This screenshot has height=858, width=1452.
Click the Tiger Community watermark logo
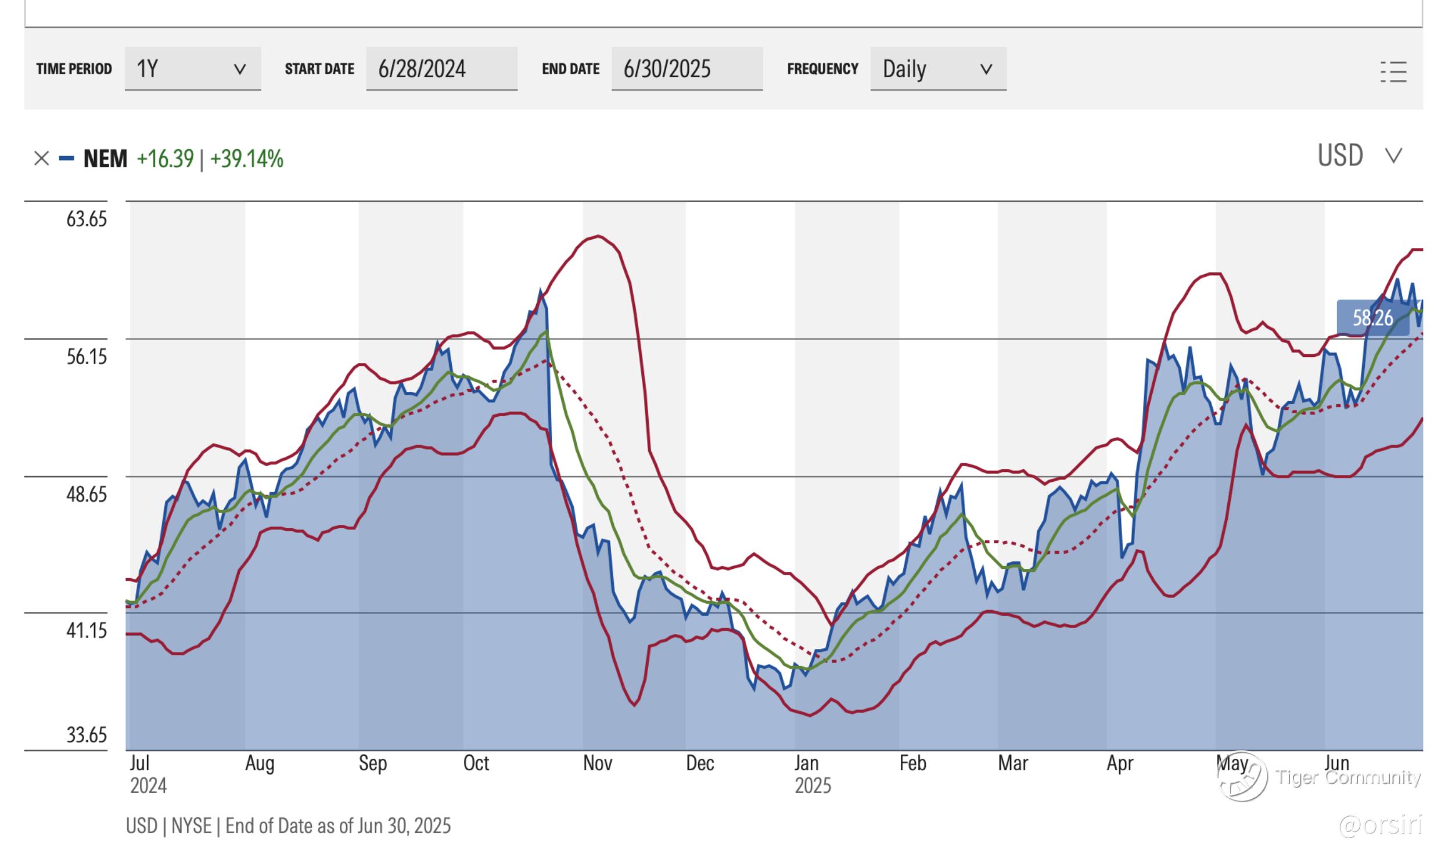point(1242,778)
